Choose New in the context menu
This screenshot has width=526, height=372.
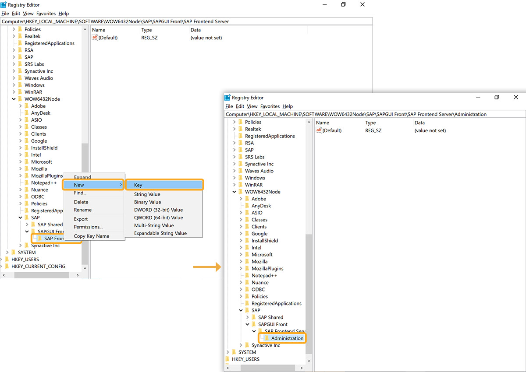[93, 185]
